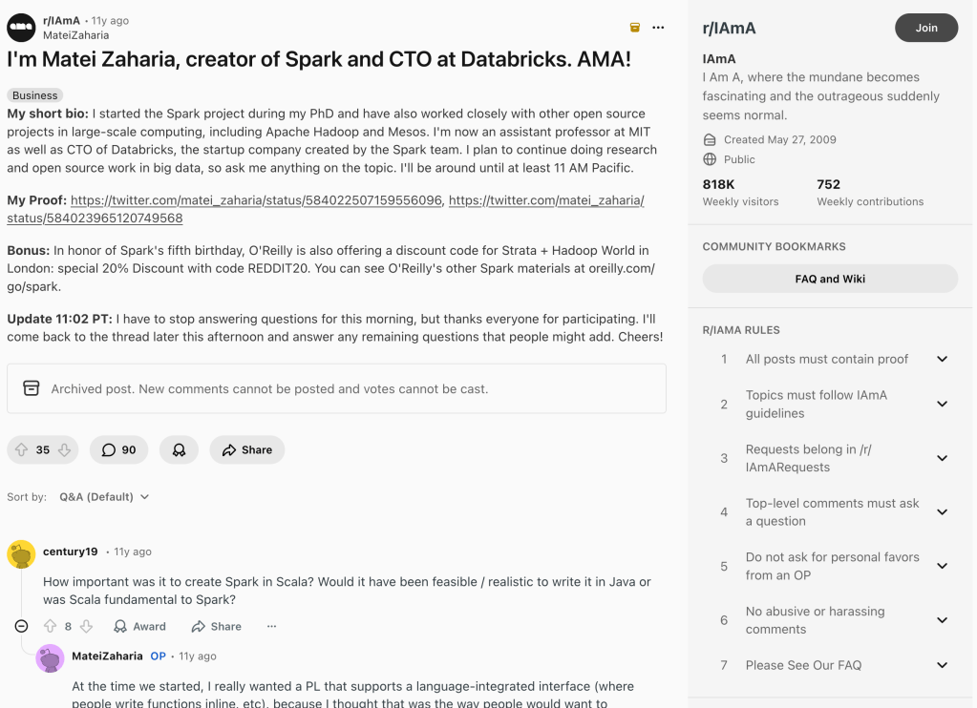This screenshot has width=977, height=708.
Task: Click the Business flair tag
Action: [35, 95]
